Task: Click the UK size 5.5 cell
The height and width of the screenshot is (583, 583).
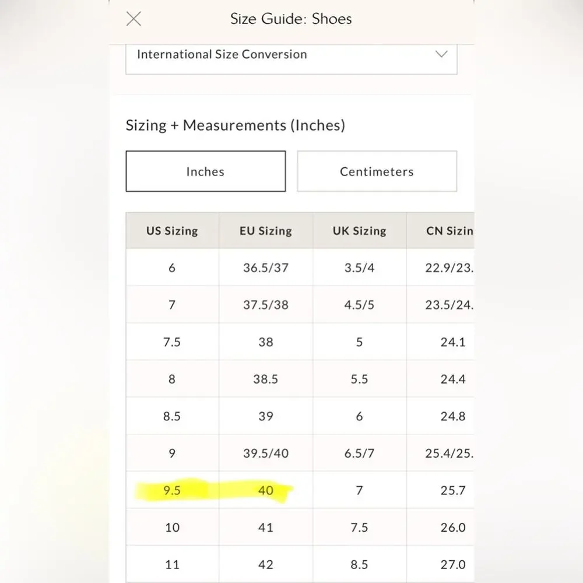Action: click(360, 379)
